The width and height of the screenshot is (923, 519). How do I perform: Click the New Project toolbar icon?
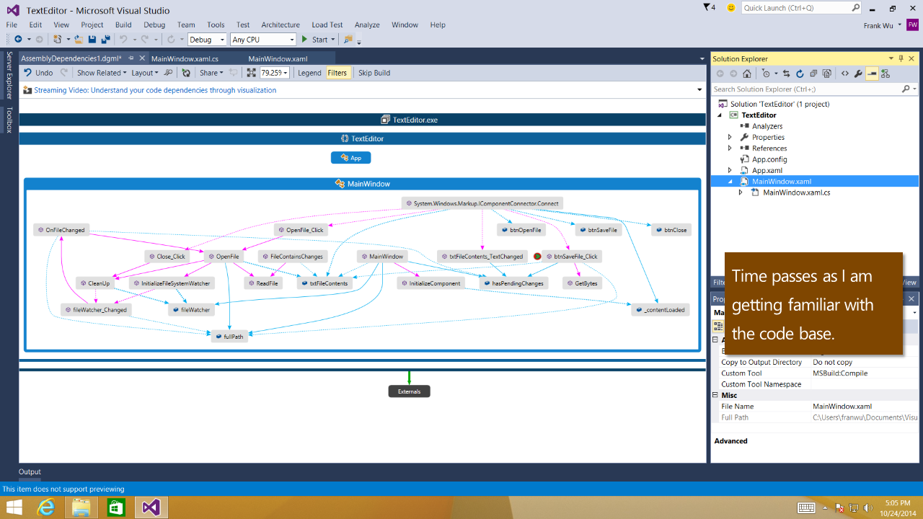coord(58,40)
